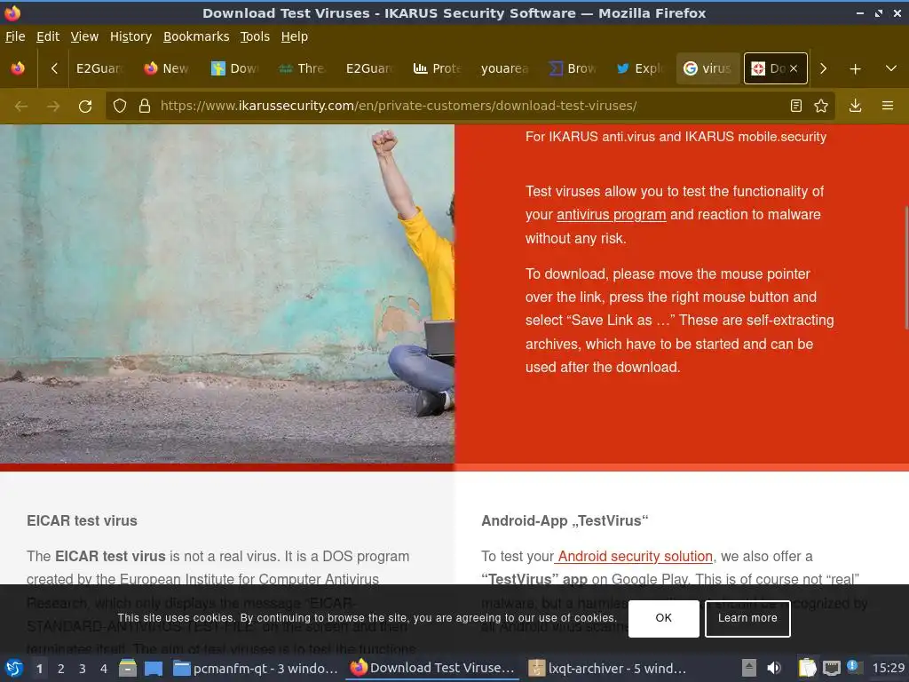Open the View menu
This screenshot has height=682, width=909.
click(x=84, y=36)
